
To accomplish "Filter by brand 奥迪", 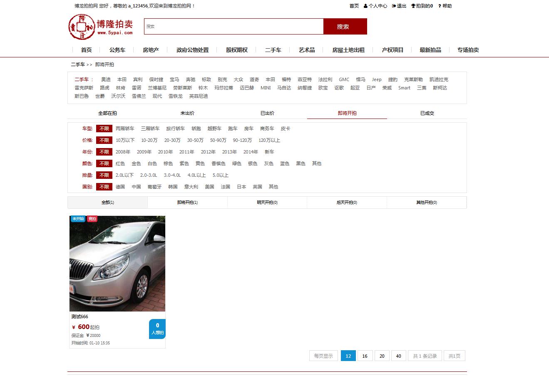I will (106, 79).
